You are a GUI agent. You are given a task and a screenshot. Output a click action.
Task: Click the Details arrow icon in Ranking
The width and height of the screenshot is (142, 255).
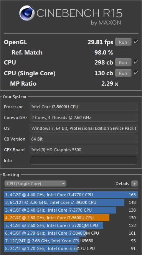click(135, 184)
